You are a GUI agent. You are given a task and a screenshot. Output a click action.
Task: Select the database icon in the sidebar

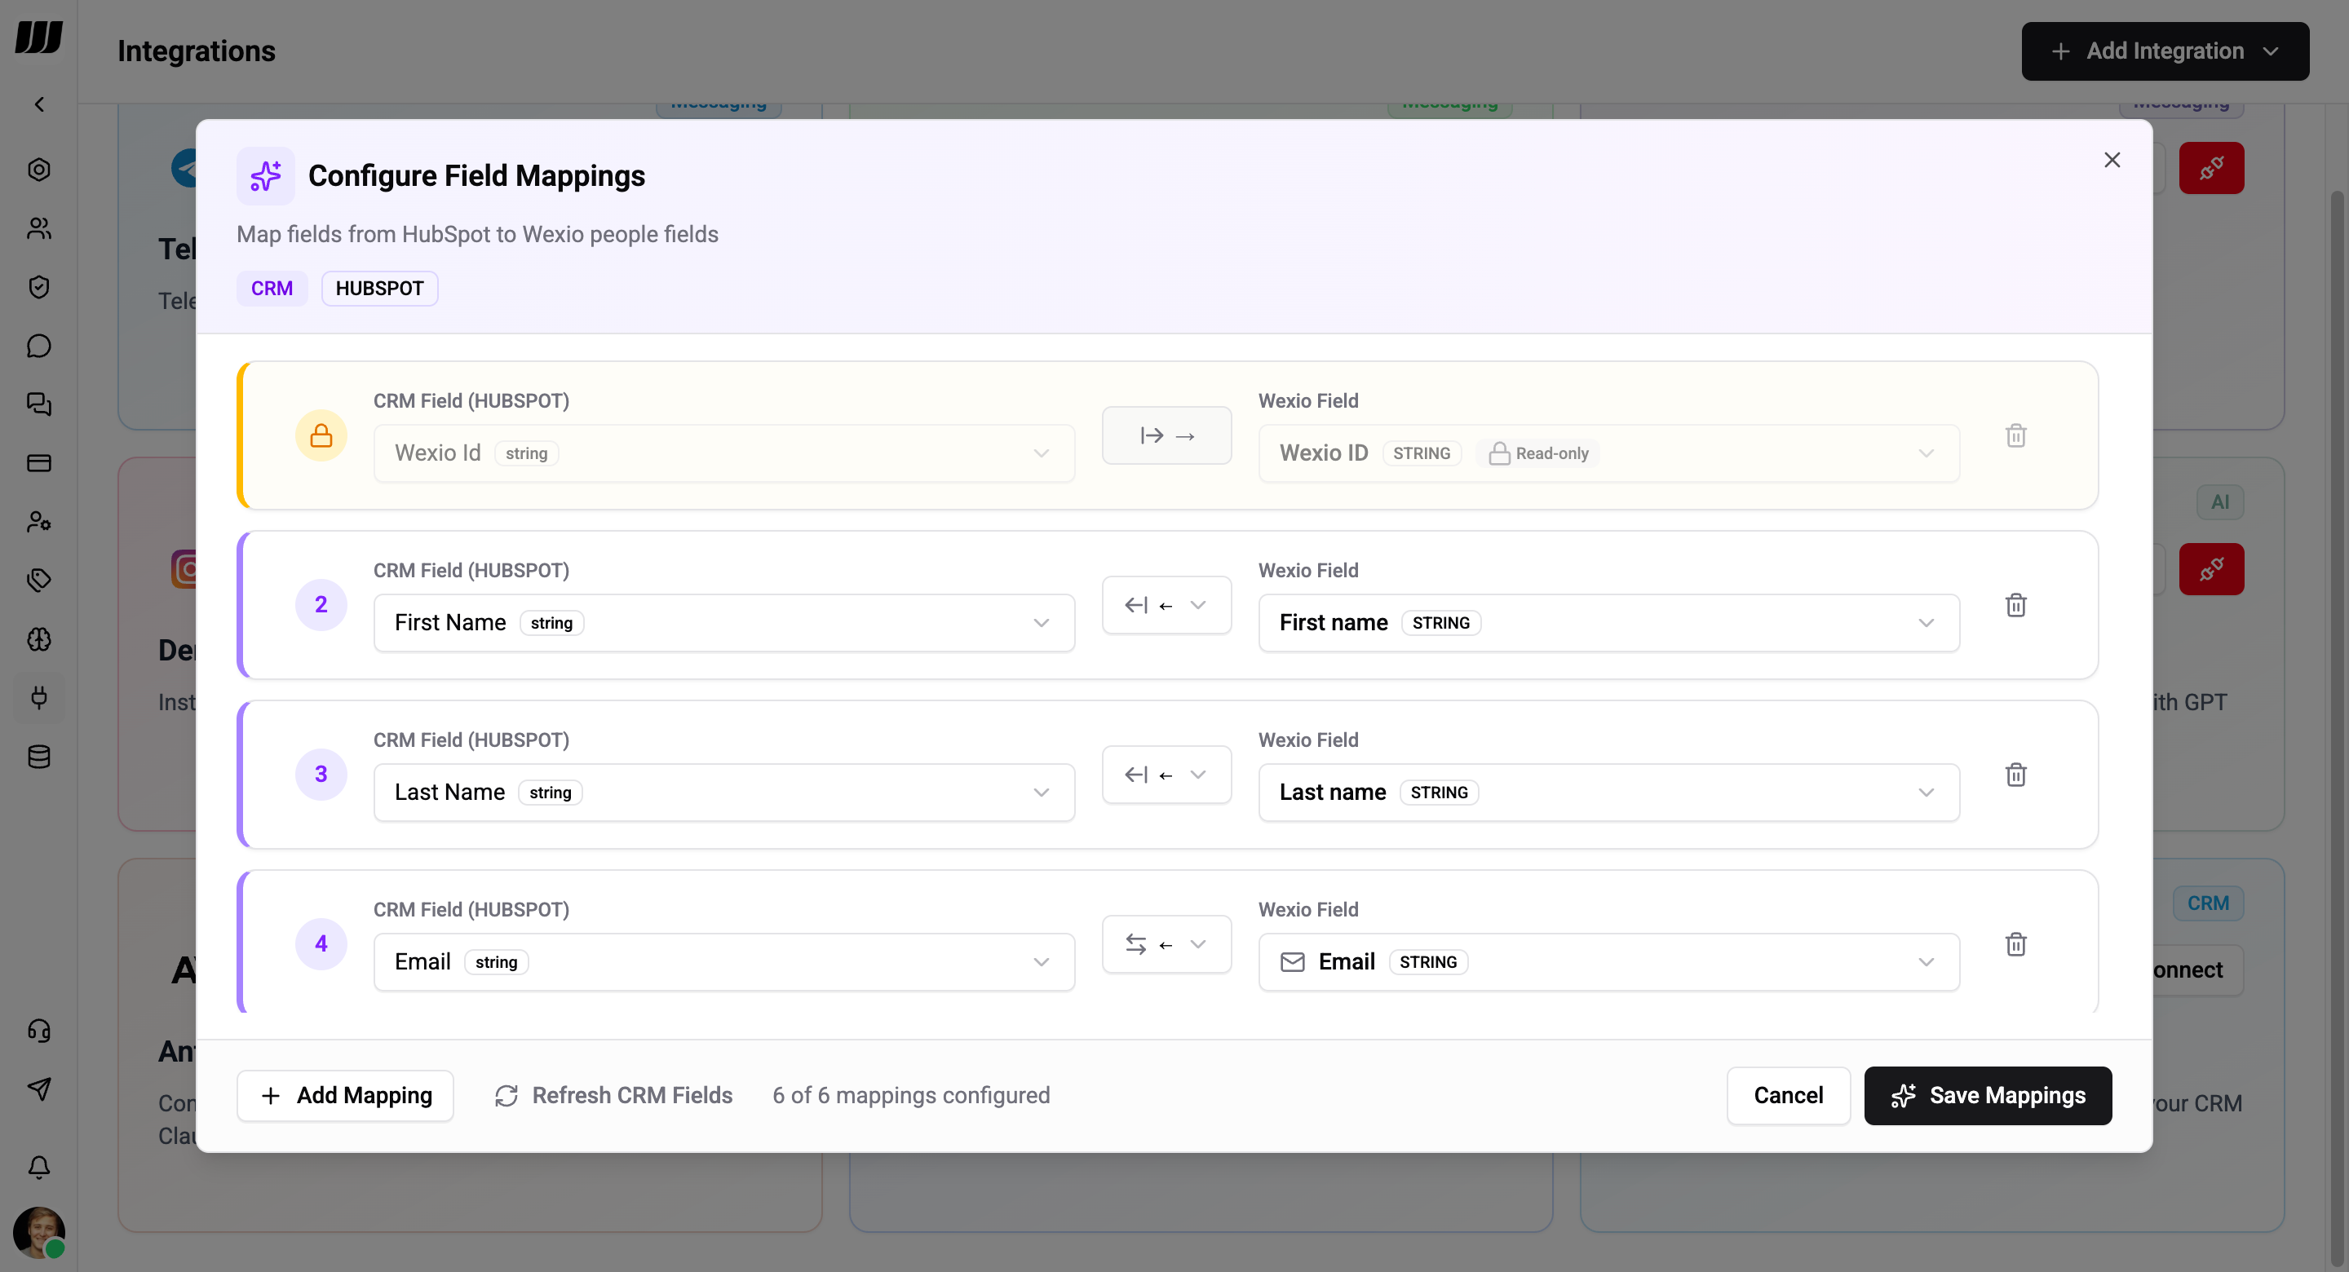point(39,756)
